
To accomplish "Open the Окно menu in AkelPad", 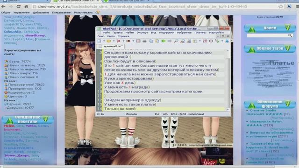I will 101,36.
